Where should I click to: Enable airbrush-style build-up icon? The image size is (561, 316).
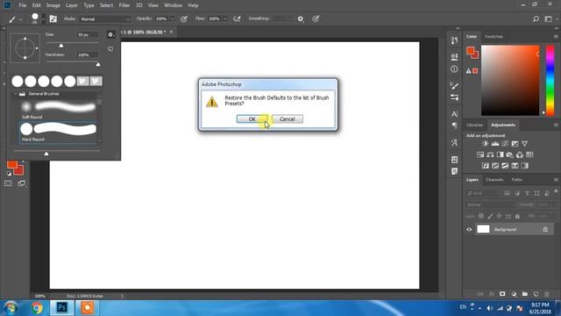click(x=237, y=19)
